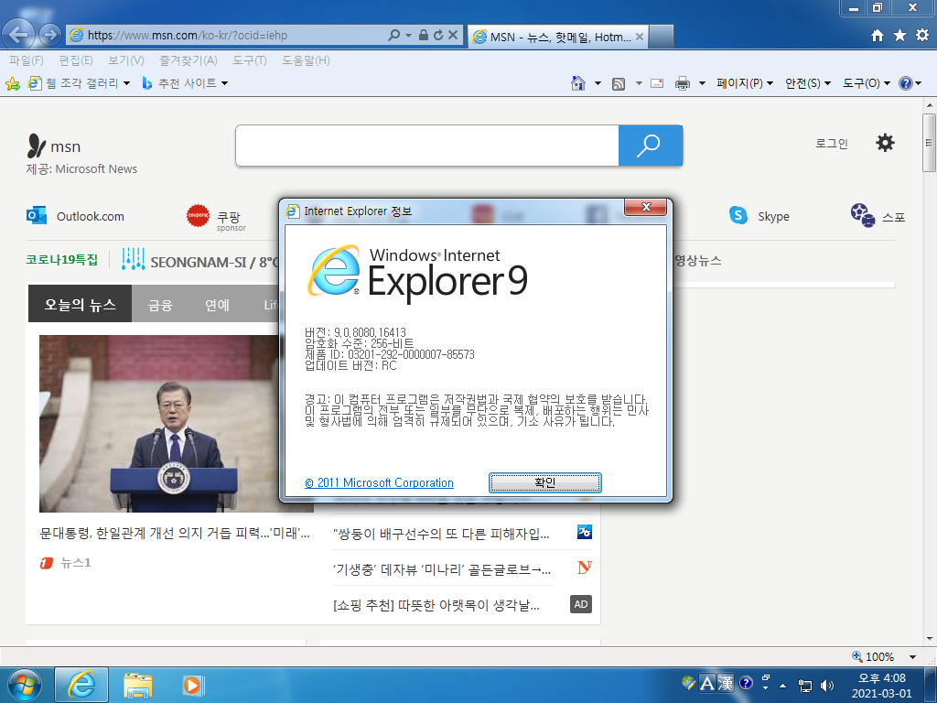
Task: Click 확인 button in About dialog
Action: (x=545, y=482)
